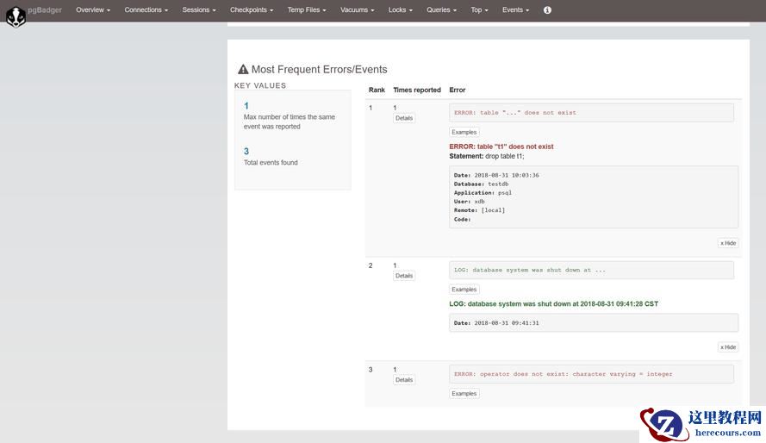
Task: Open the Top navigation menu
Action: pyautogui.click(x=479, y=10)
